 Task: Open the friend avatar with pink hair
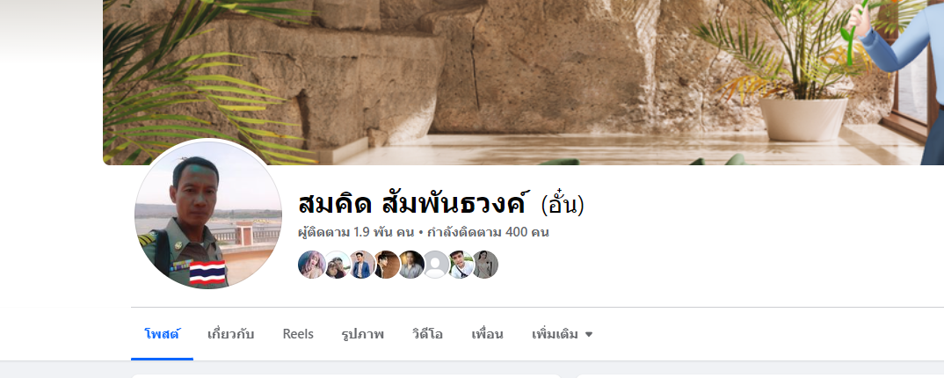tap(312, 265)
